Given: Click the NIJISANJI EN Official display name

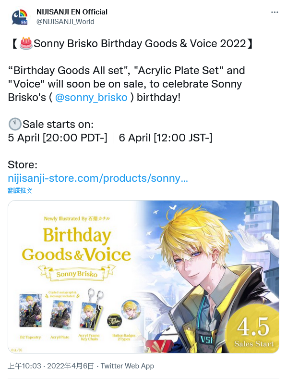Looking at the screenshot, I should (x=72, y=12).
